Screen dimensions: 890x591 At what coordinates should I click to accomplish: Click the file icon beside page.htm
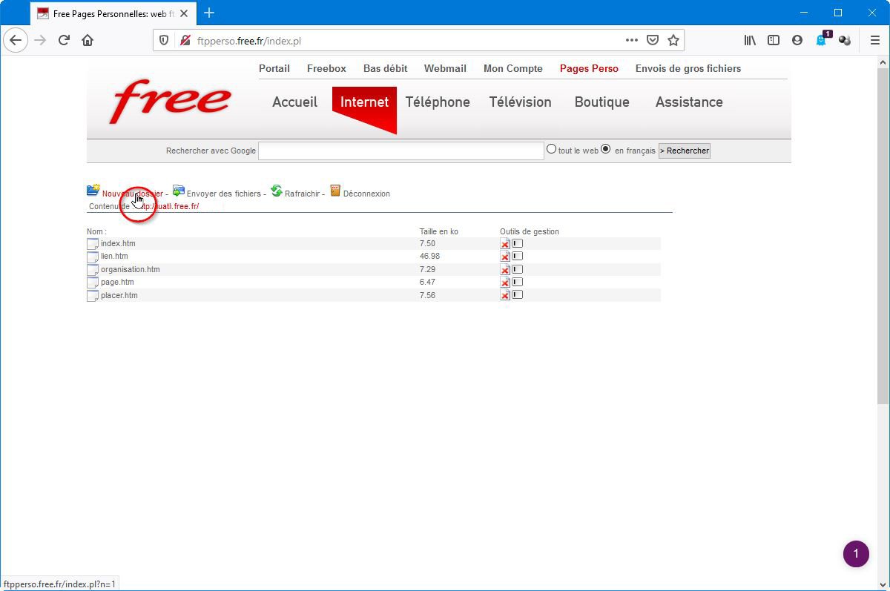[93, 283]
